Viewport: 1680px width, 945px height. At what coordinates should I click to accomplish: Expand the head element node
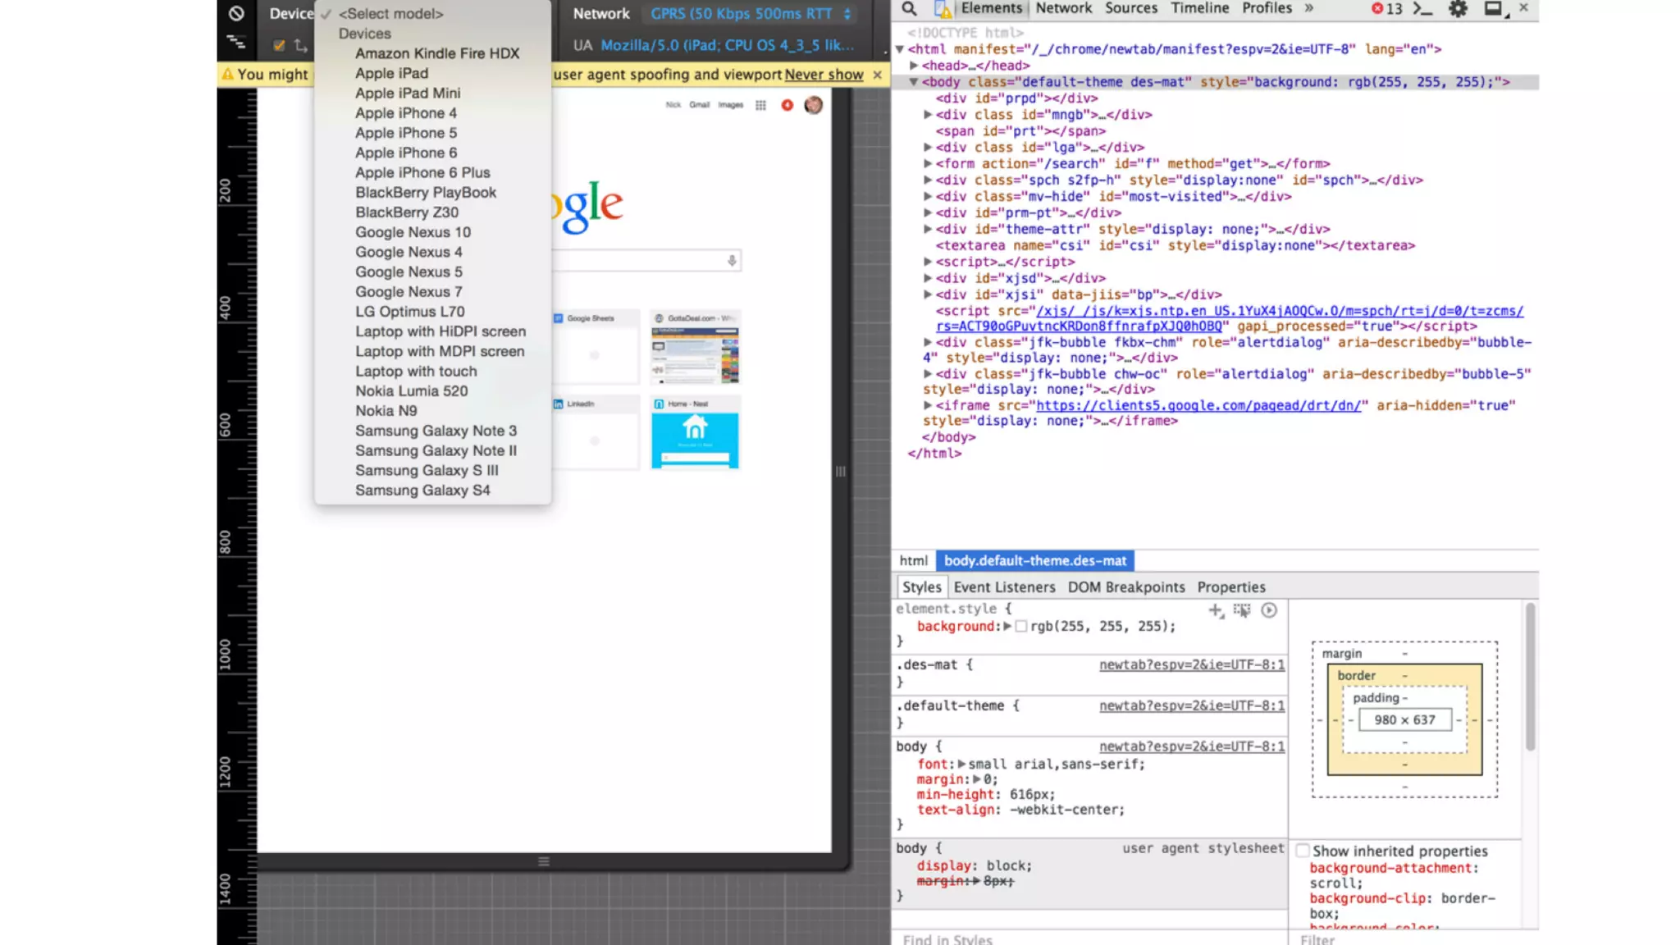(914, 66)
